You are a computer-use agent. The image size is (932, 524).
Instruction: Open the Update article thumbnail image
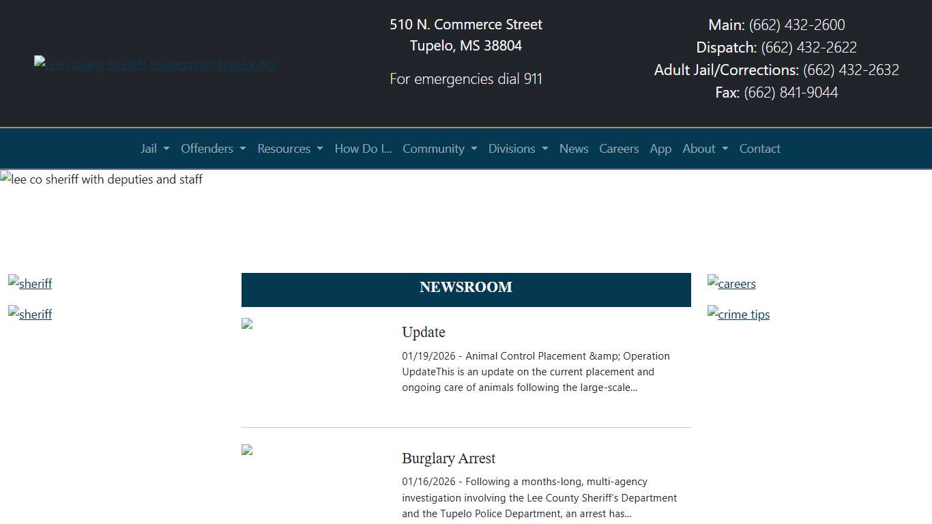pyautogui.click(x=247, y=324)
